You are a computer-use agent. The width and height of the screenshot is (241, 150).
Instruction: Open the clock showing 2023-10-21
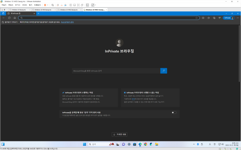click(232, 144)
